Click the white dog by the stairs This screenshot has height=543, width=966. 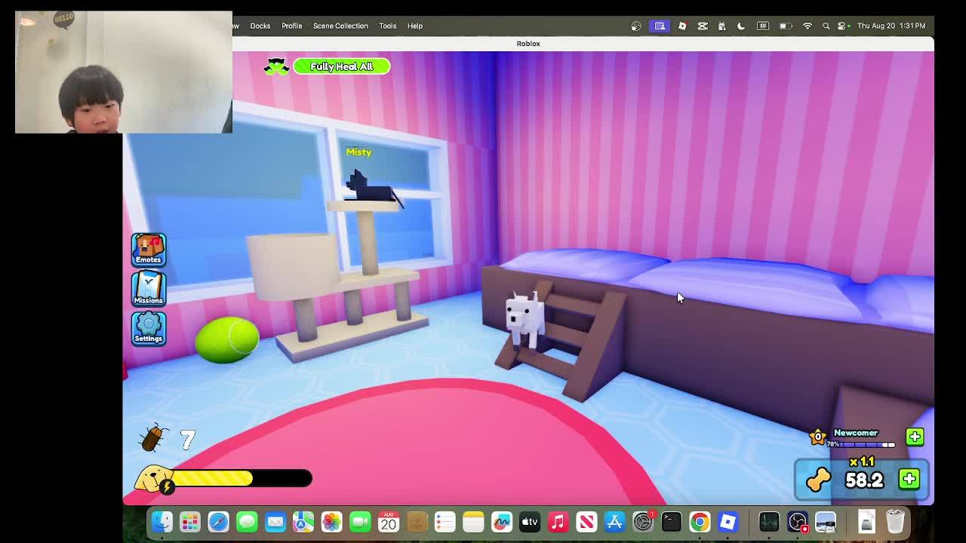(525, 320)
